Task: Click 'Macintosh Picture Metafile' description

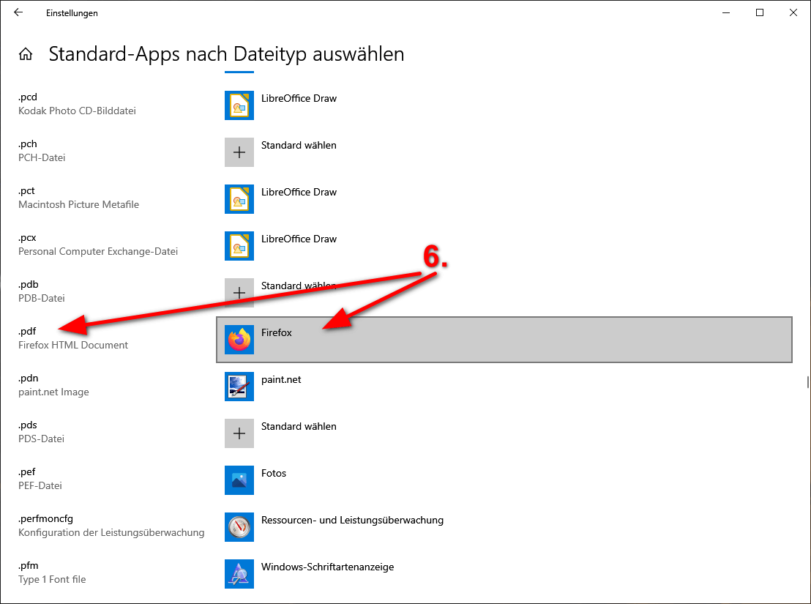Action: coord(78,204)
